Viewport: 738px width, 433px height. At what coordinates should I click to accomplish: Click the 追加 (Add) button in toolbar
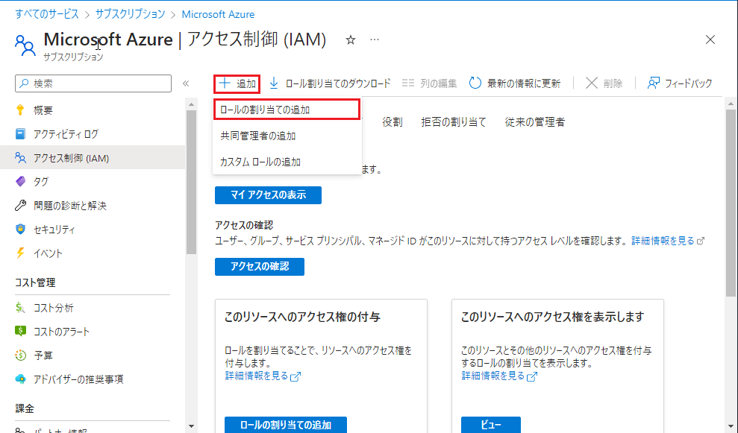pos(237,83)
